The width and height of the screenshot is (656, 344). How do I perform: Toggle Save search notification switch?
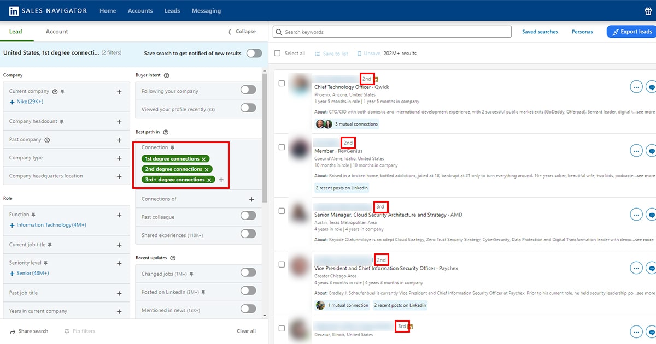(254, 53)
